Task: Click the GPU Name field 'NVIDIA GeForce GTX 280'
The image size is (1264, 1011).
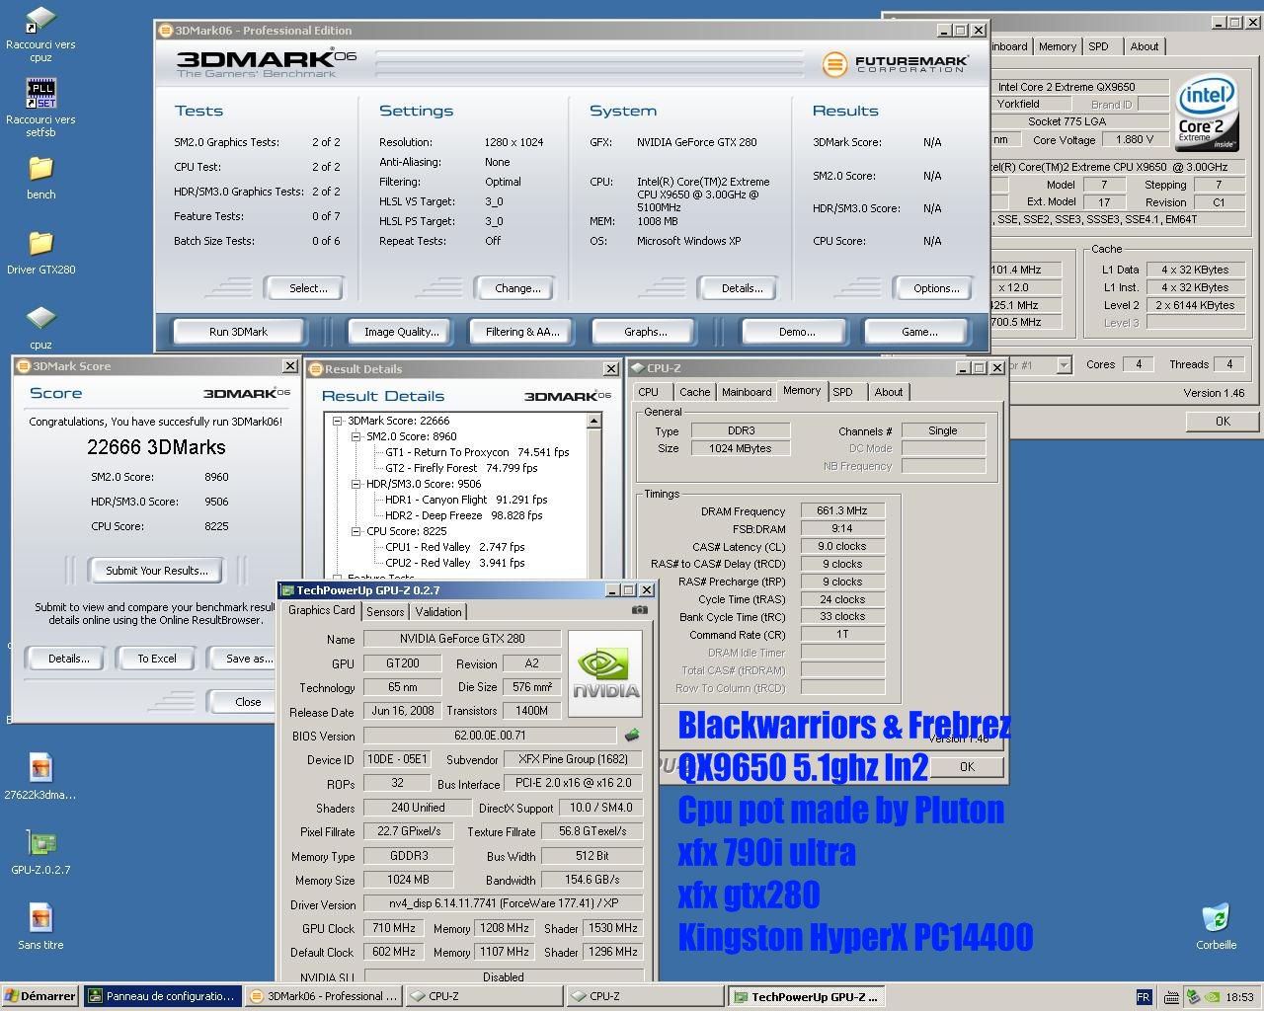Action: tap(461, 639)
